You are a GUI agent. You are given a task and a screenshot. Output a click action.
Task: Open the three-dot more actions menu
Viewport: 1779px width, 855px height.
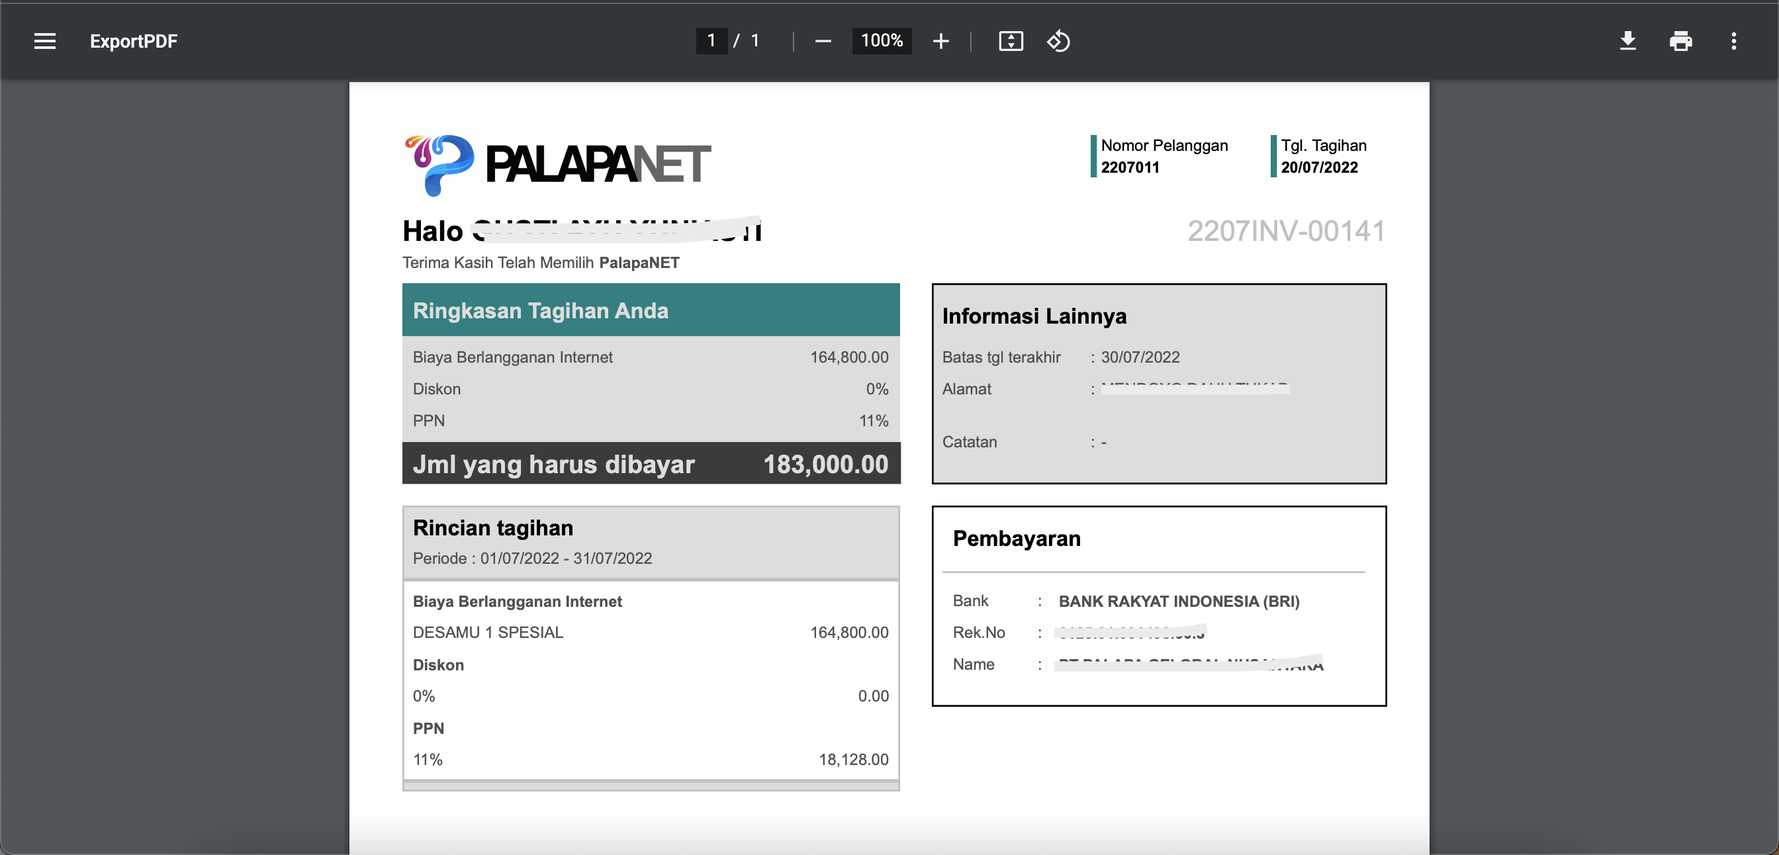(1733, 41)
